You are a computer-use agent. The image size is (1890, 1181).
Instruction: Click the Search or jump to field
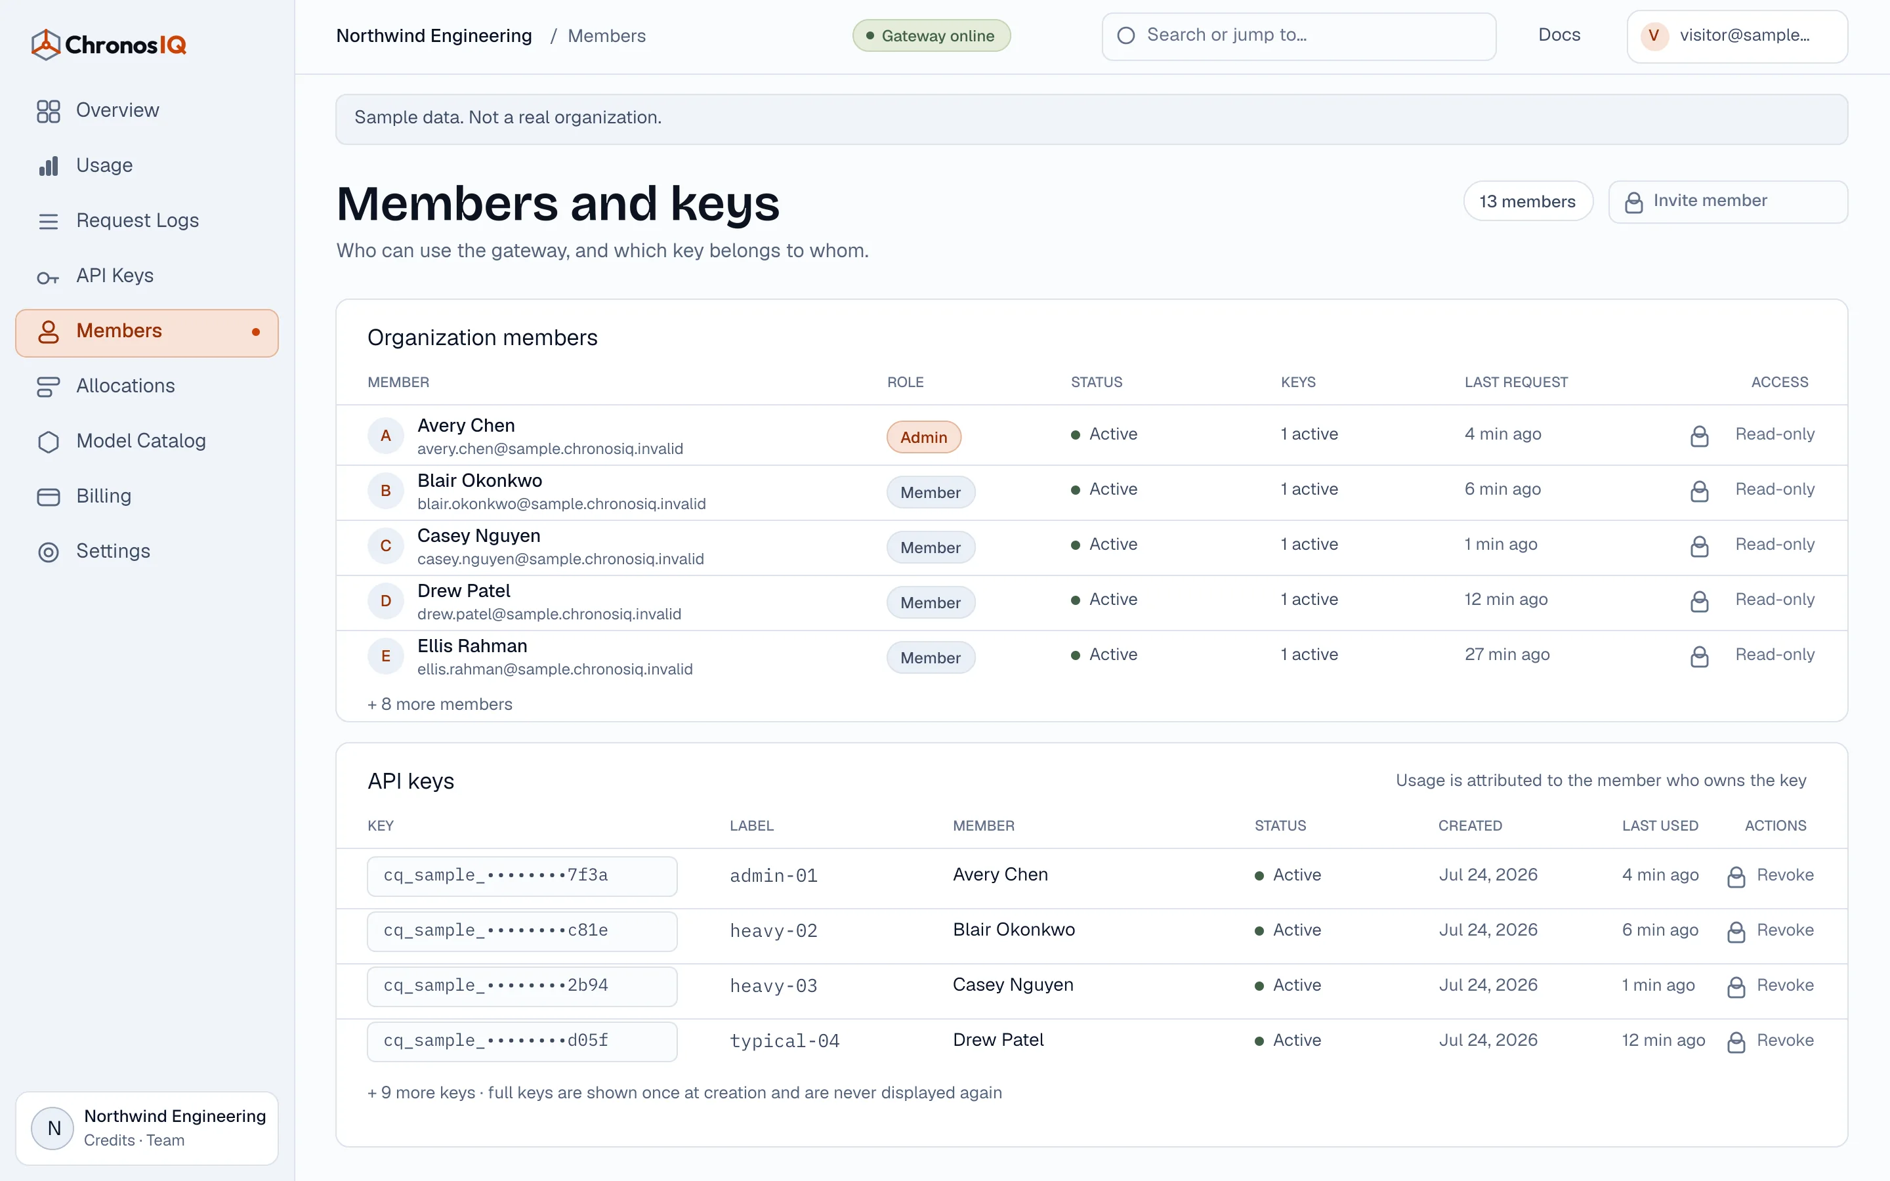coord(1299,36)
